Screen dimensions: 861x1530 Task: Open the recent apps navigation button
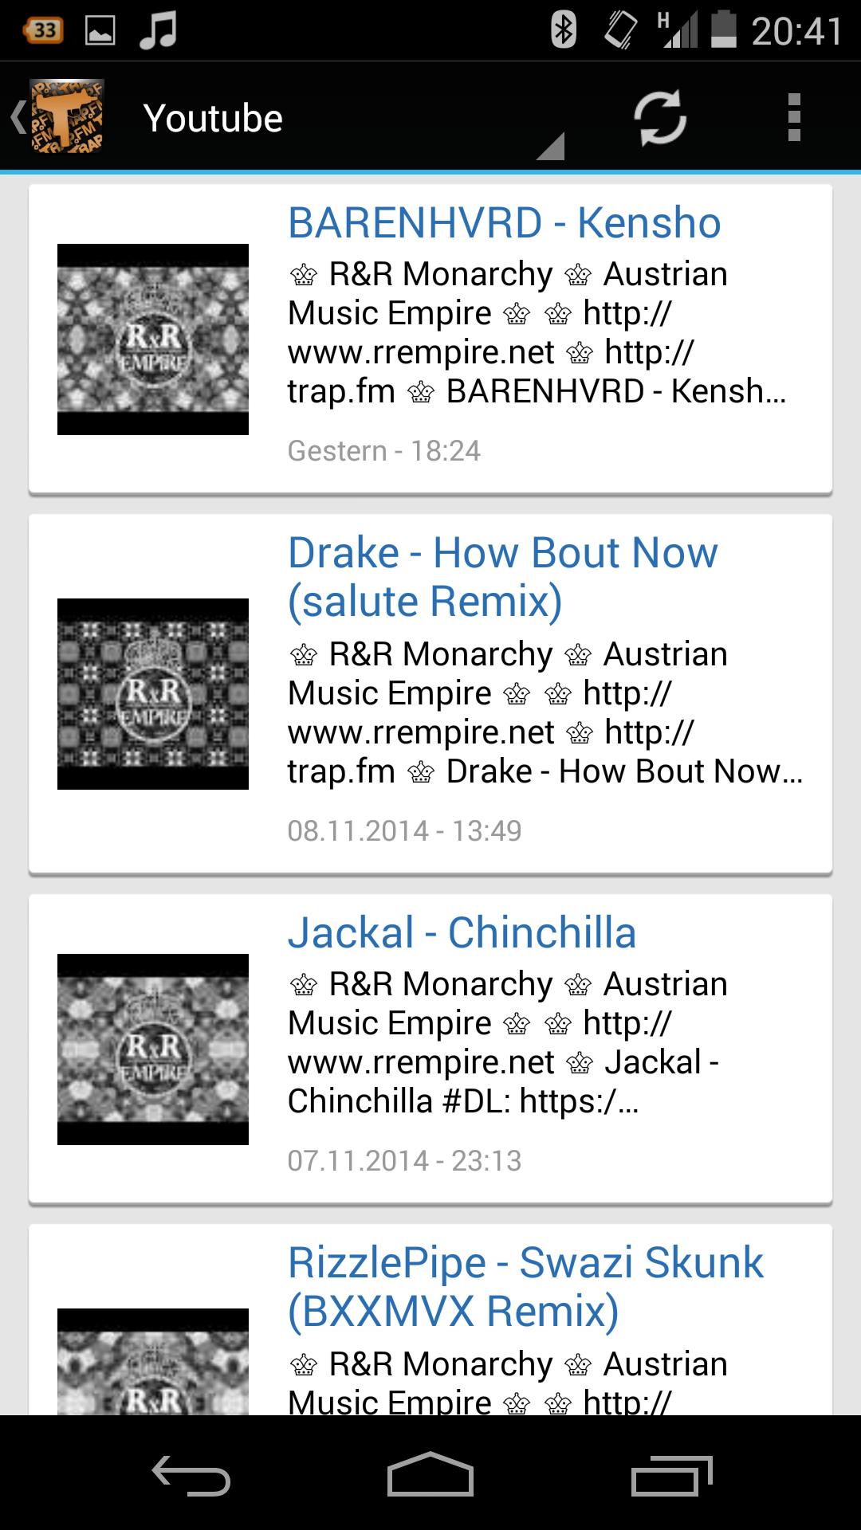(671, 1476)
